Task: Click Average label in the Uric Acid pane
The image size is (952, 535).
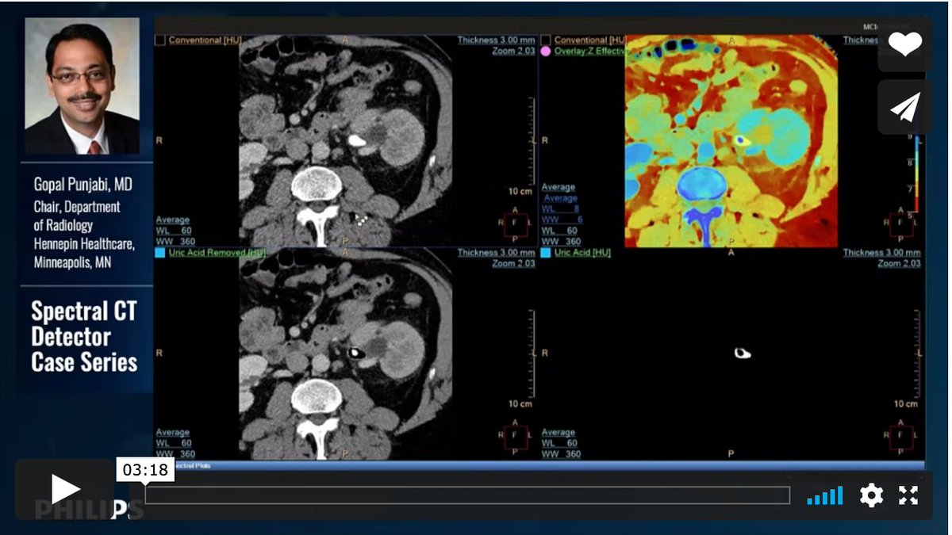Action: click(x=559, y=433)
